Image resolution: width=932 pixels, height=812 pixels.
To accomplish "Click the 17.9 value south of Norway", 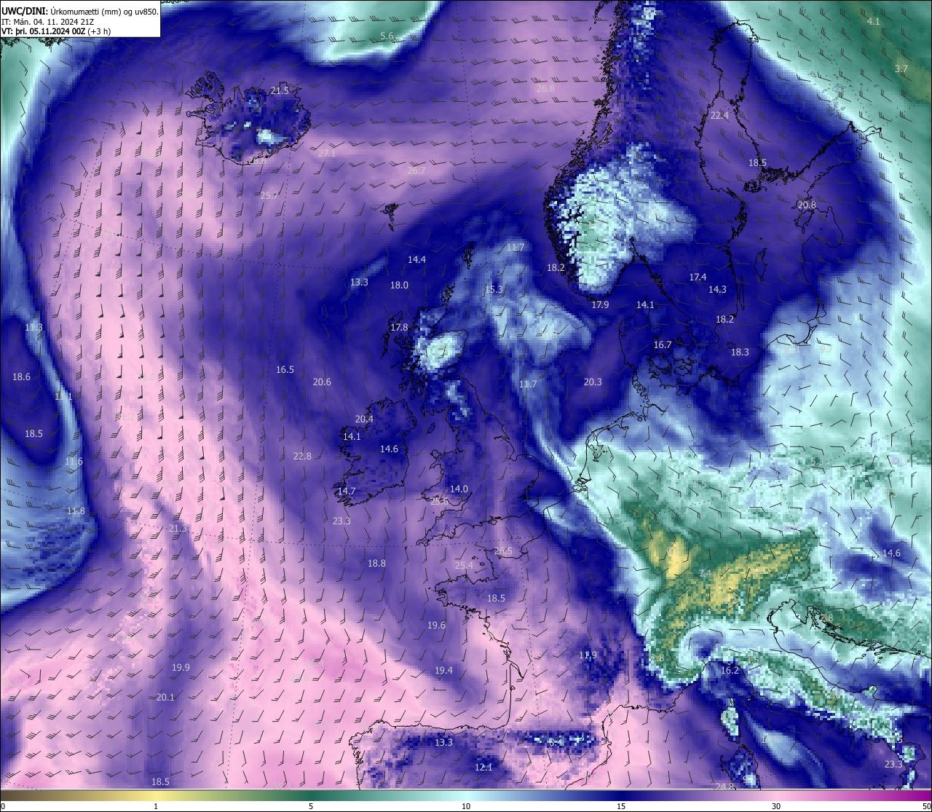I will click(600, 304).
